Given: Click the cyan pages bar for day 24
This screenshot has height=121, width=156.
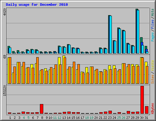Looking at the screenshot, I should pyautogui.click(x=115, y=47).
